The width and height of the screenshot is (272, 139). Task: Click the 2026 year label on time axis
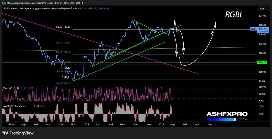click(x=161, y=124)
